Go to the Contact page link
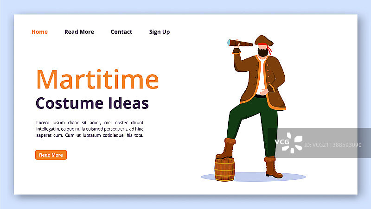371x209 pixels. (x=122, y=32)
